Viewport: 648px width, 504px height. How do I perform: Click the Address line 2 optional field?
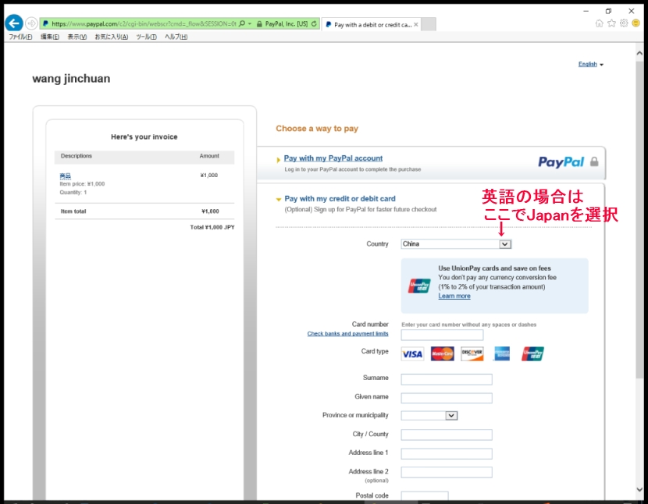447,472
